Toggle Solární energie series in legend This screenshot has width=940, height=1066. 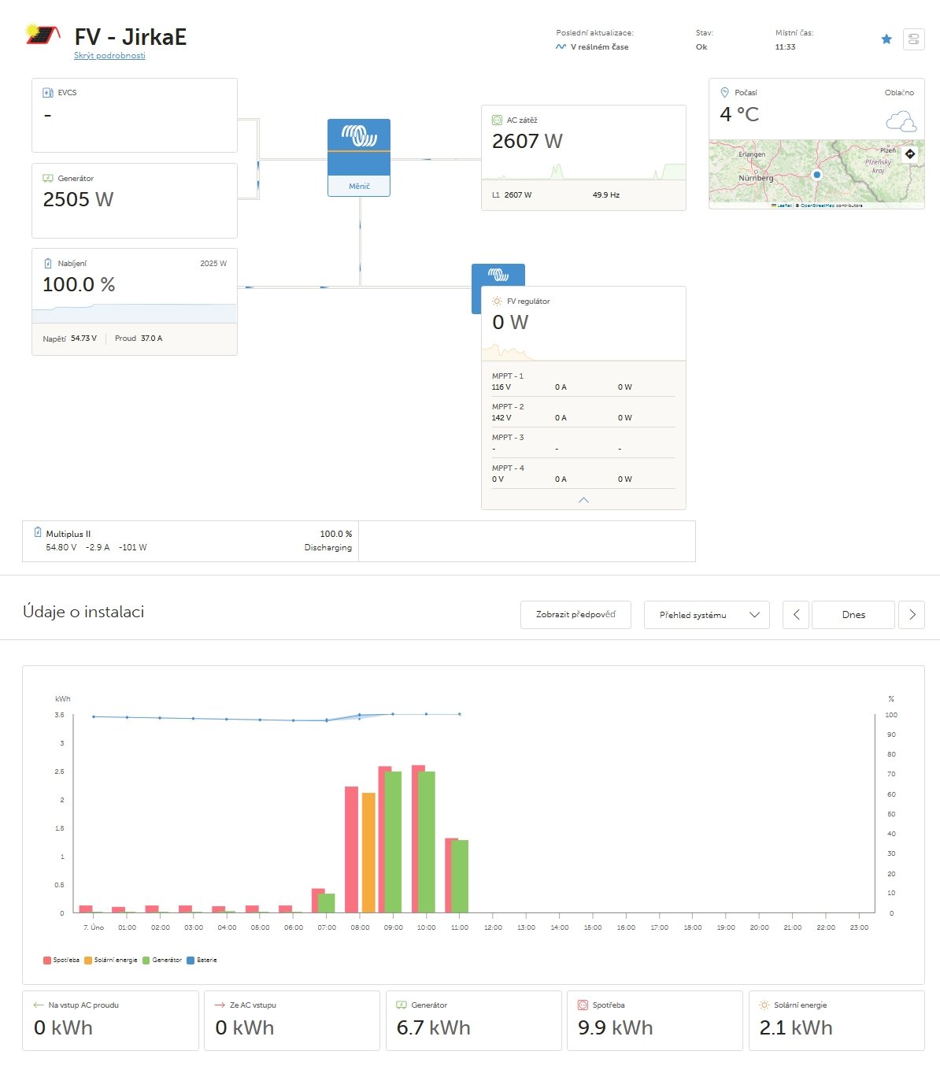pyautogui.click(x=111, y=961)
